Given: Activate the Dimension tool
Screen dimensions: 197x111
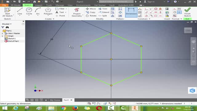Looking at the screenshot, I should tap(131, 12).
